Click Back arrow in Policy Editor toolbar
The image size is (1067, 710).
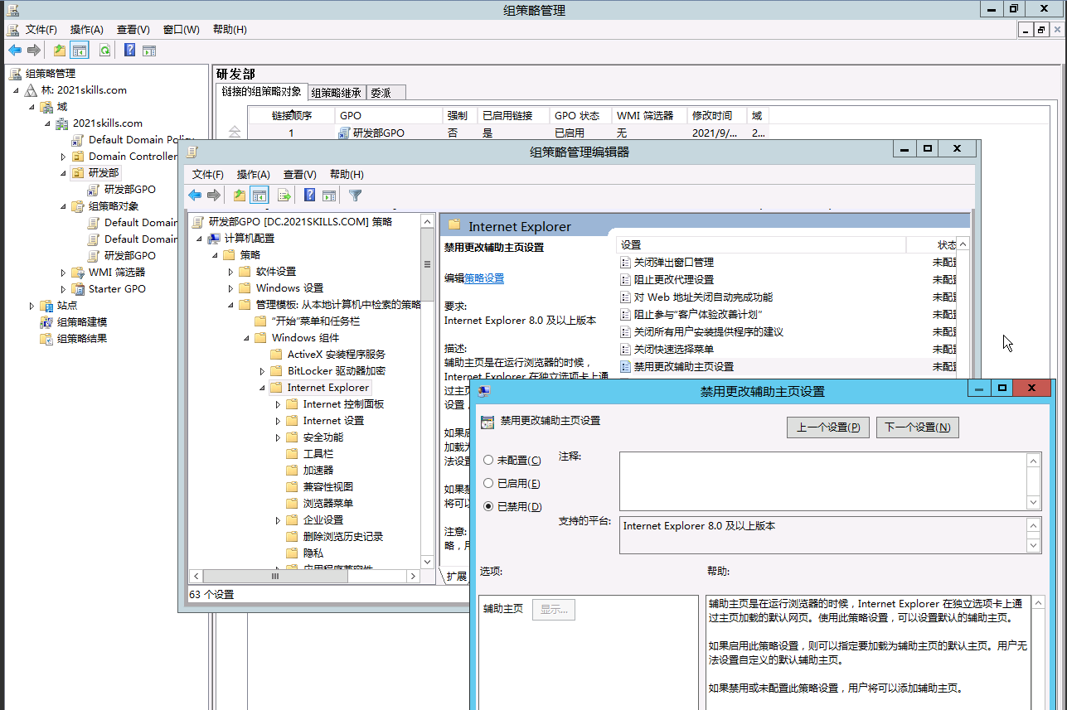(195, 196)
